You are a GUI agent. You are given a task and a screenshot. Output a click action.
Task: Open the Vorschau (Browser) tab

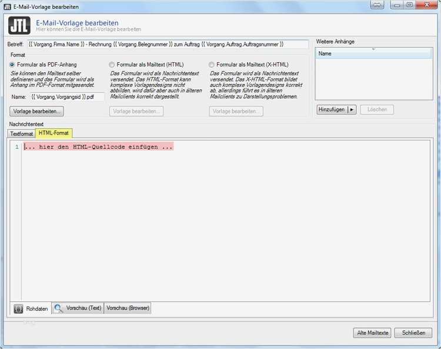coord(128,308)
